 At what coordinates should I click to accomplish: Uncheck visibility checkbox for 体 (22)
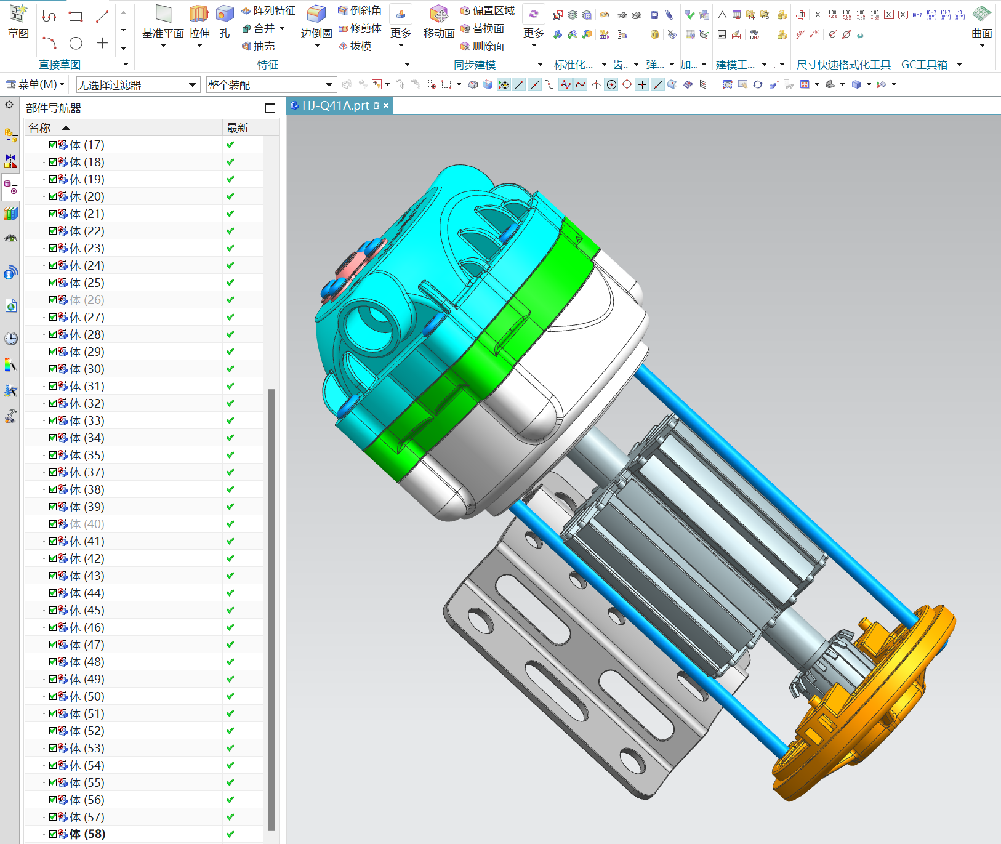click(53, 231)
